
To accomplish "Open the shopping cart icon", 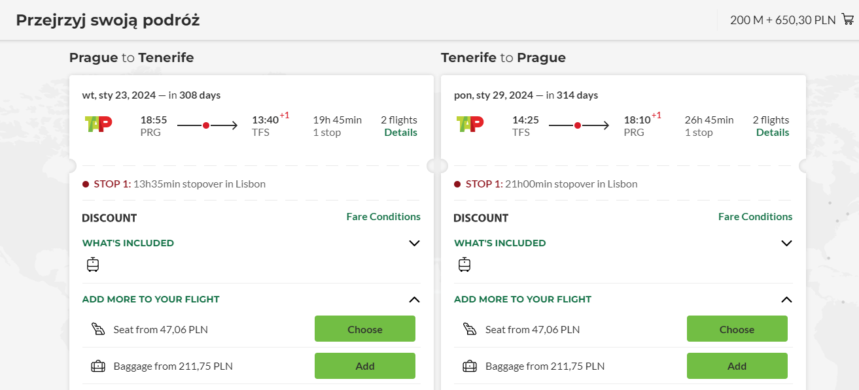I will (848, 20).
